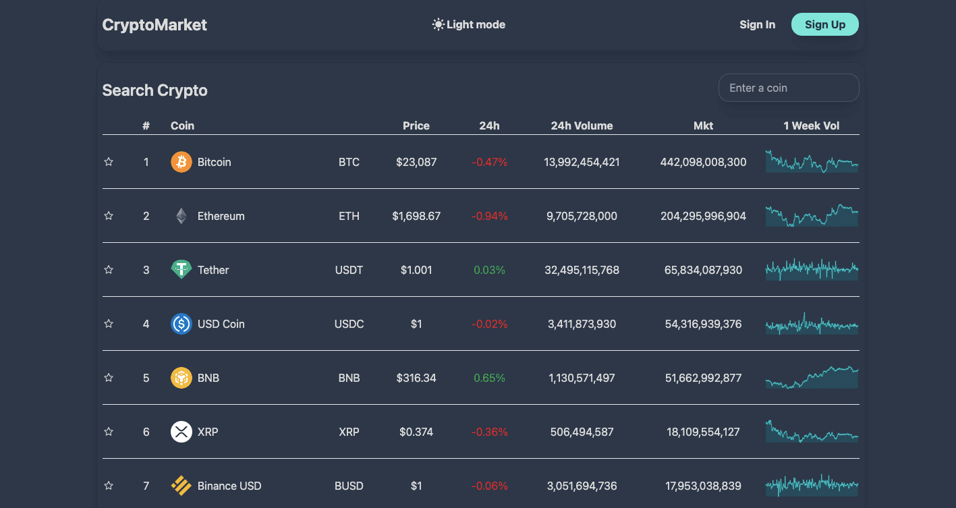Viewport: 956px width, 508px height.
Task: Click the Tether coin logo
Action: [x=181, y=270]
